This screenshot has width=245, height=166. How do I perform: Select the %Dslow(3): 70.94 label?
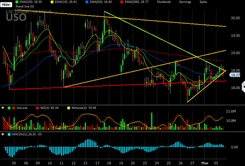click(84, 108)
